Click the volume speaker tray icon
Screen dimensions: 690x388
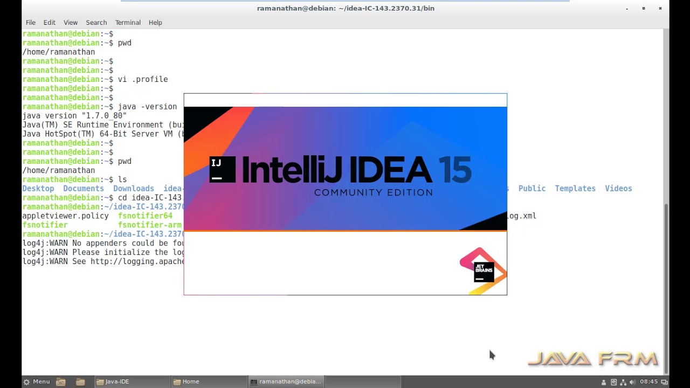632,382
